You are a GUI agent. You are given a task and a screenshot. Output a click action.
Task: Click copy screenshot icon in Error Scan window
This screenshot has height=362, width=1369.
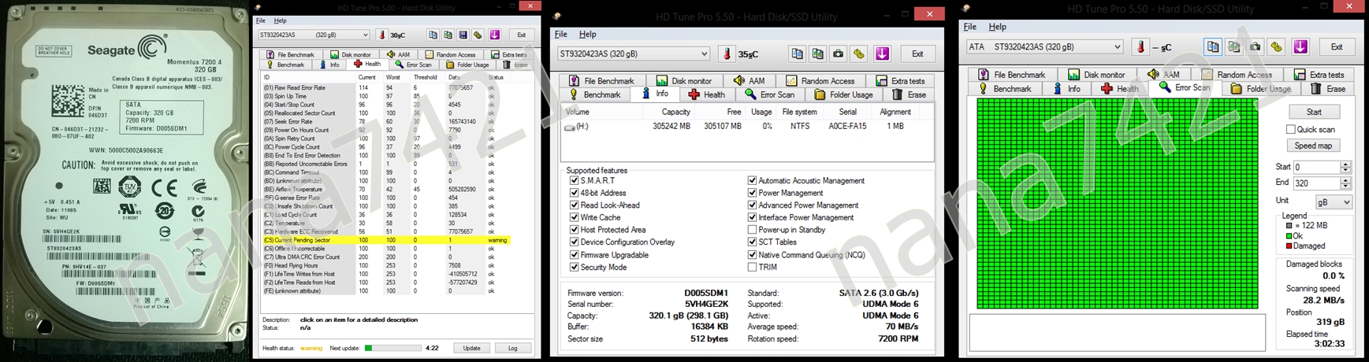(x=1234, y=47)
